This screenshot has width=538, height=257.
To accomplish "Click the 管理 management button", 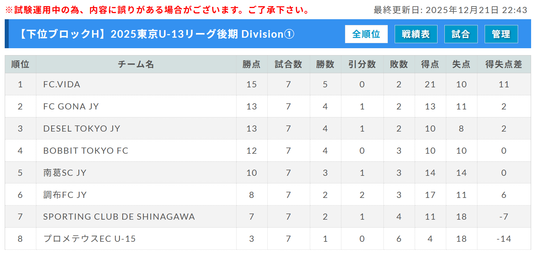I will [501, 34].
